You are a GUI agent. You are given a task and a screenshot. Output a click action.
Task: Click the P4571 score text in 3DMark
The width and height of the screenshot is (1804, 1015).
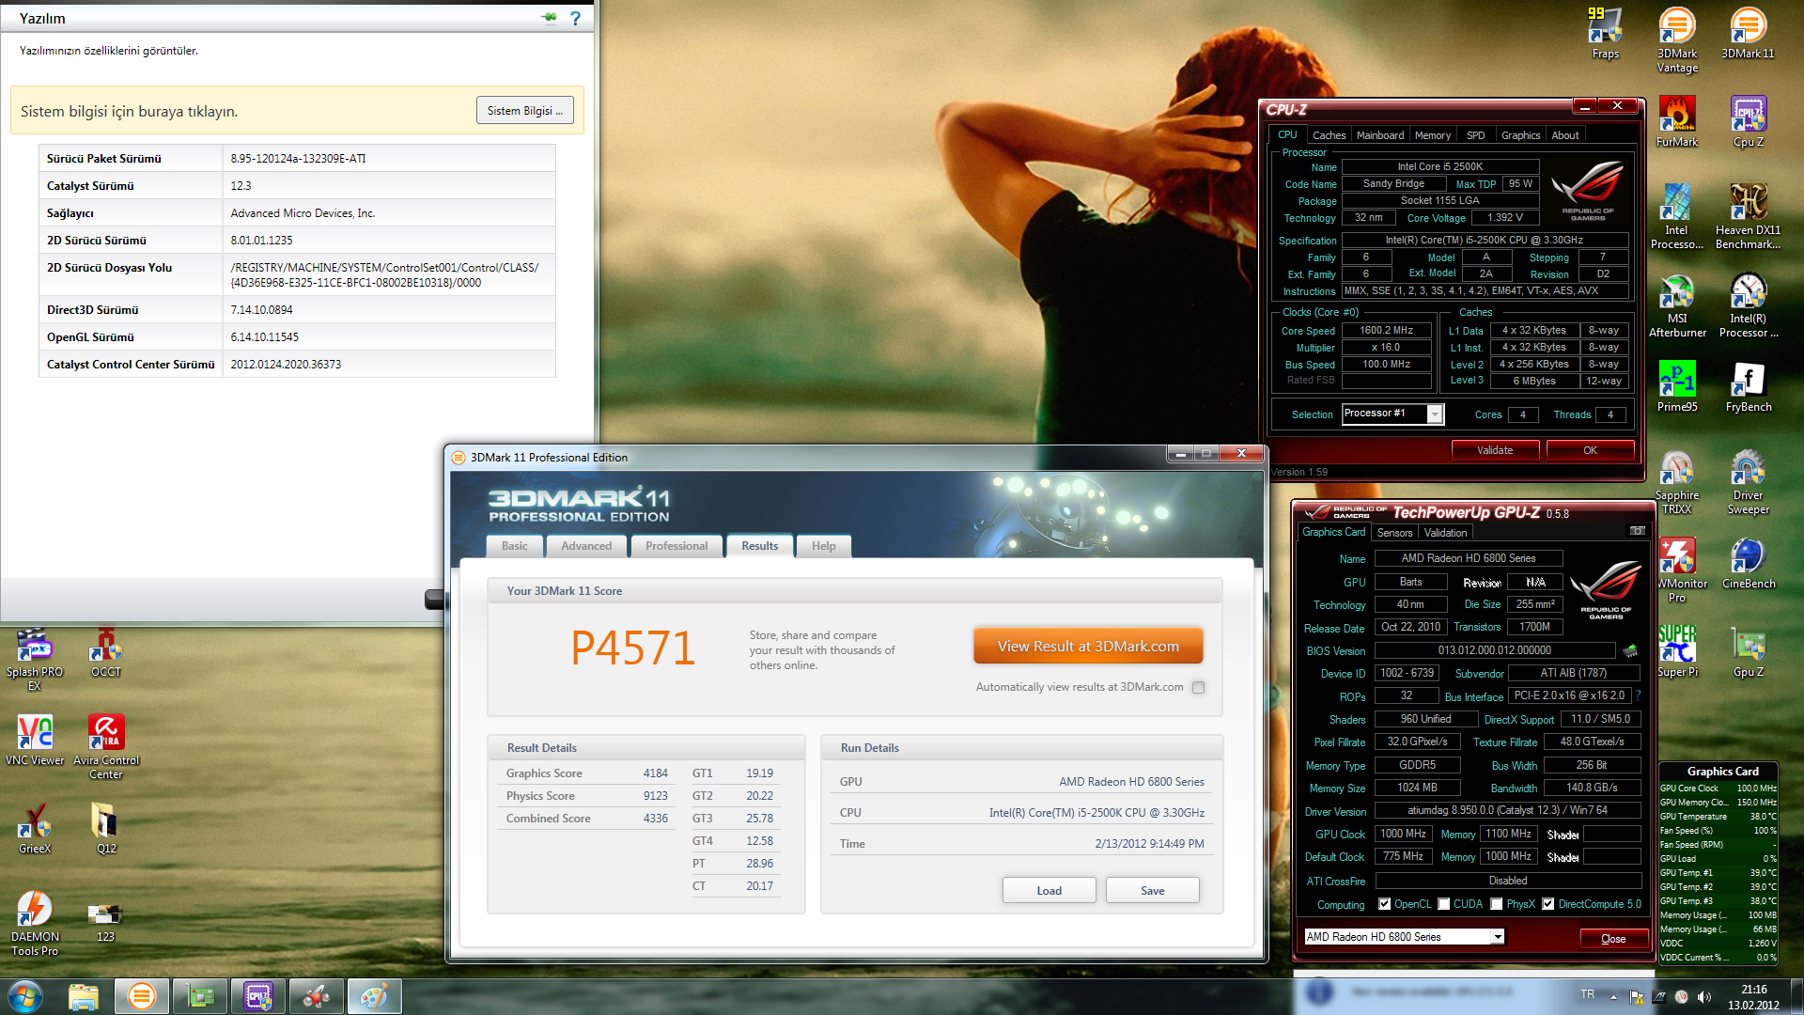coord(633,648)
